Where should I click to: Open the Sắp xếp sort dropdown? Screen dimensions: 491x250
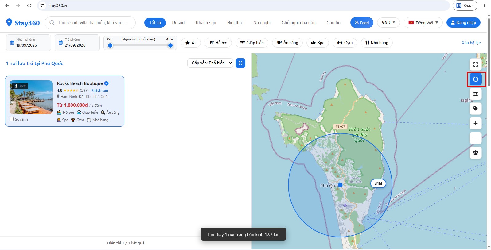click(x=210, y=63)
